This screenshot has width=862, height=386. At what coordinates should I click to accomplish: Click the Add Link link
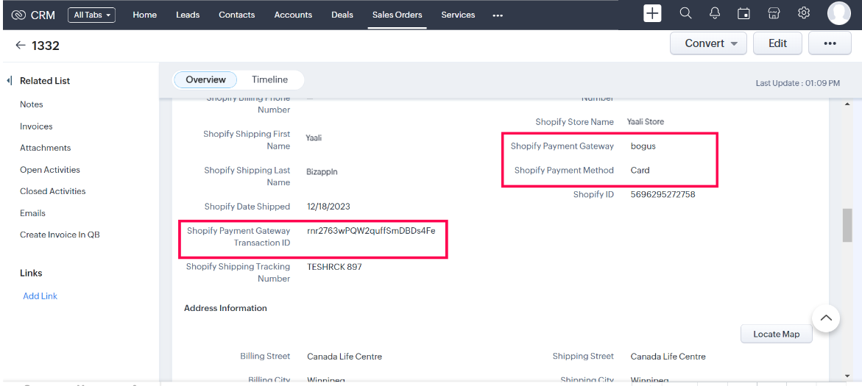(40, 296)
